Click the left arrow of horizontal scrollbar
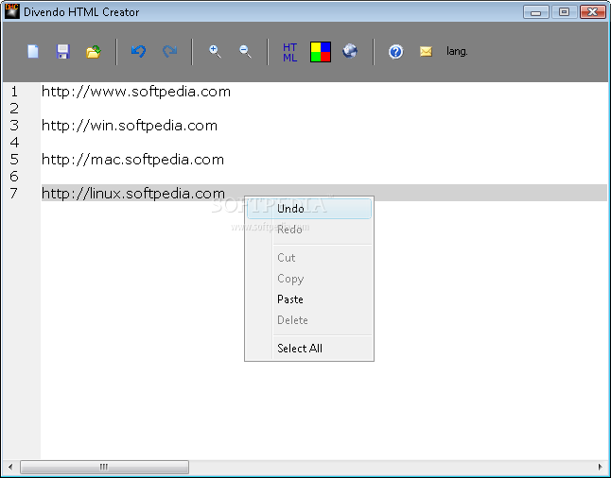The height and width of the screenshot is (478, 611). (10, 467)
